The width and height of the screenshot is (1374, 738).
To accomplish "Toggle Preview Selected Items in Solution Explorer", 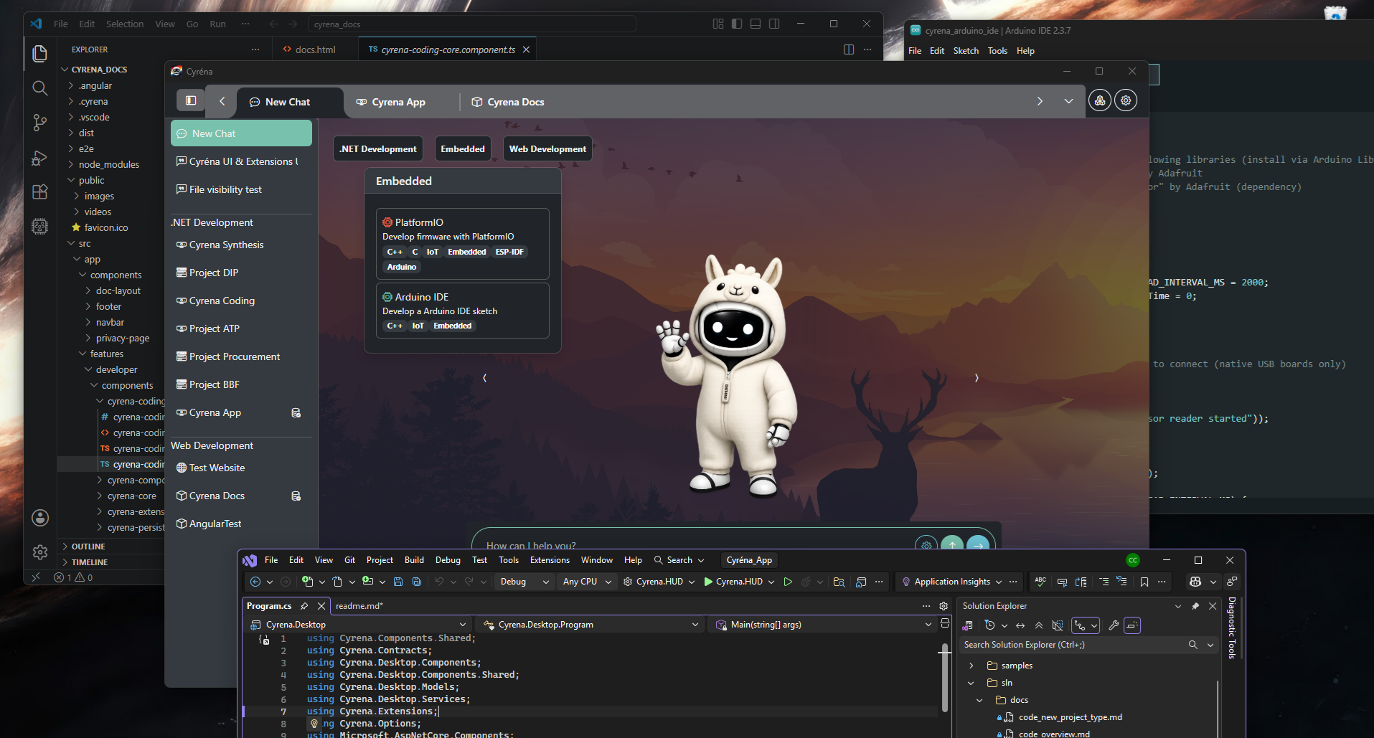I will pos(1132,625).
